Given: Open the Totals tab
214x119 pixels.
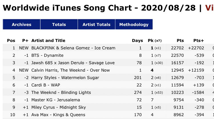Looking at the screenshot, I should (x=59, y=24).
